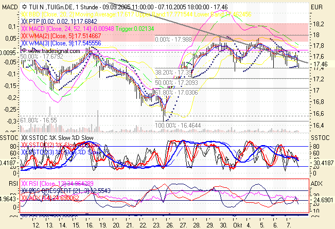The height and width of the screenshot is (229, 335).
Task: Click the date label 19. on time axis
Action: point(103,225)
